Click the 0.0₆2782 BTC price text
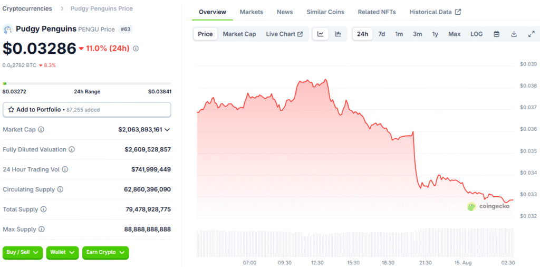 [x=20, y=65]
